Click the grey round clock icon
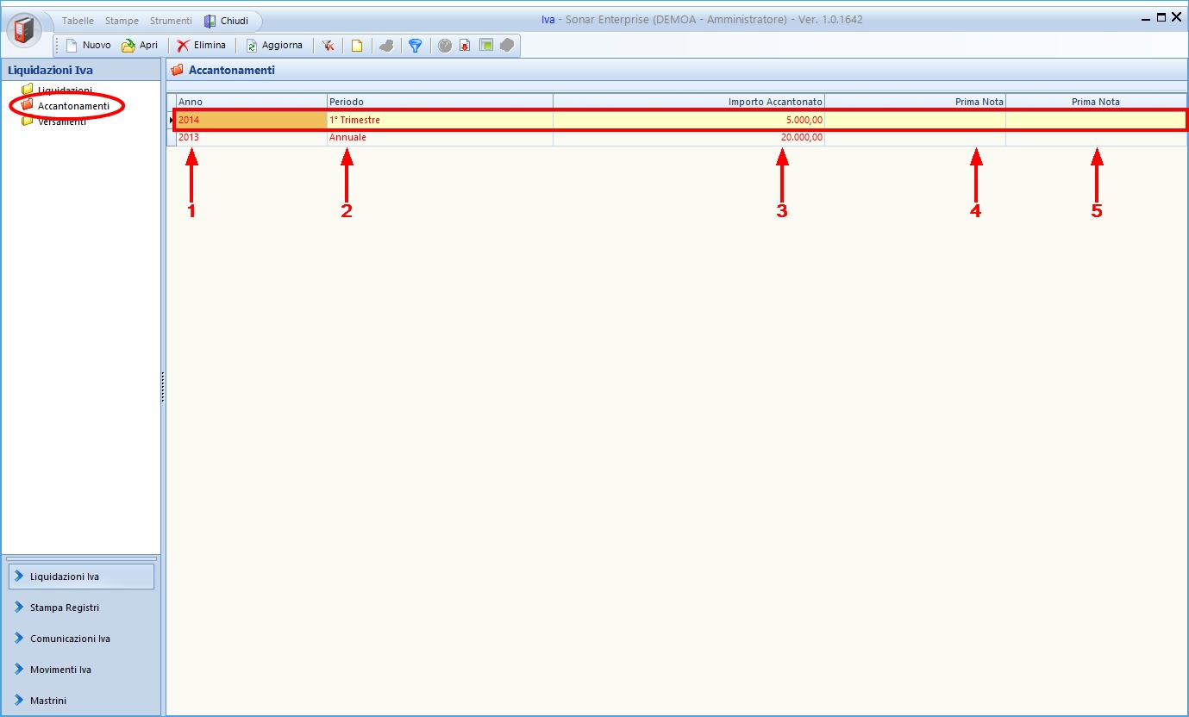 pyautogui.click(x=445, y=46)
